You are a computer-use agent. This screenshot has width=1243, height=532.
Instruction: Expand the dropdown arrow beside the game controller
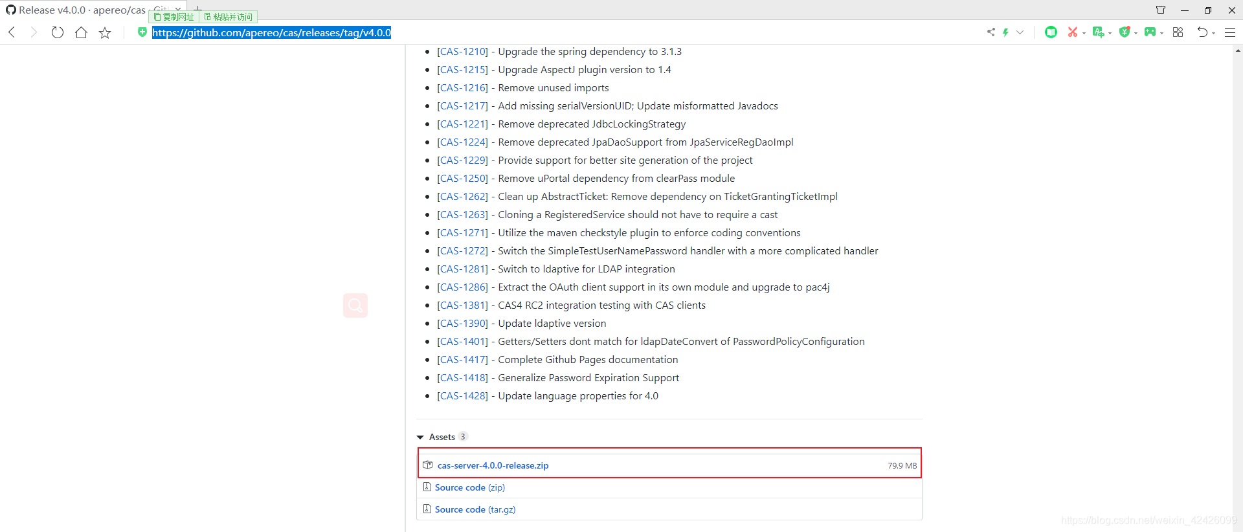(x=1161, y=33)
